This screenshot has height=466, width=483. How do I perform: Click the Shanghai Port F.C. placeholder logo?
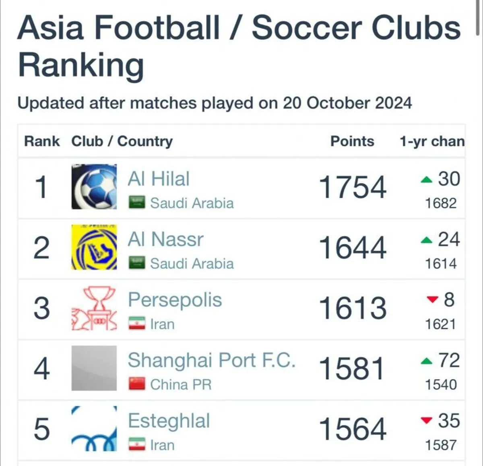coord(94,368)
